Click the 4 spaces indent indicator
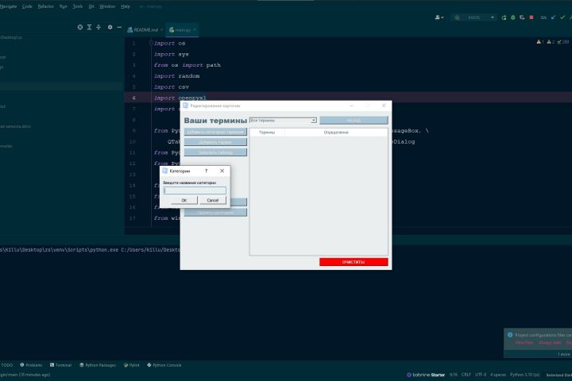 point(498,375)
